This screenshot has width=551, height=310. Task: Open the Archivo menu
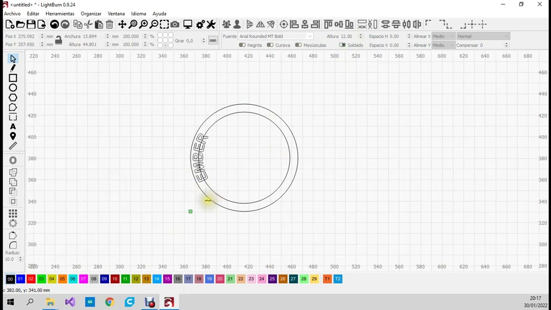[x=12, y=13]
